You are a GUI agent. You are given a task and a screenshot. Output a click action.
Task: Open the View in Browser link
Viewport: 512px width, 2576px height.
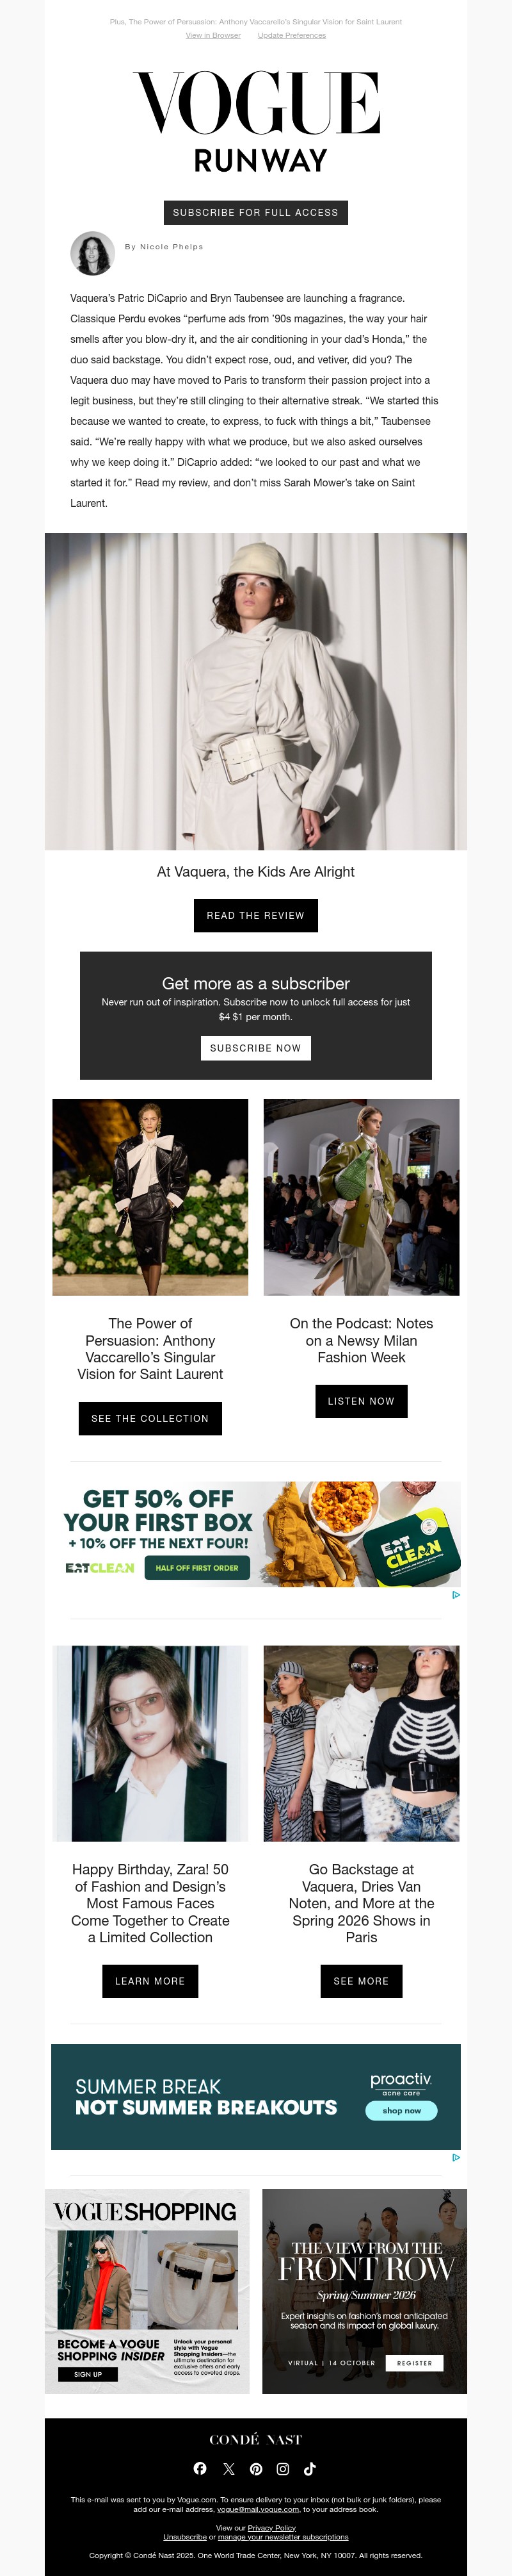212,35
